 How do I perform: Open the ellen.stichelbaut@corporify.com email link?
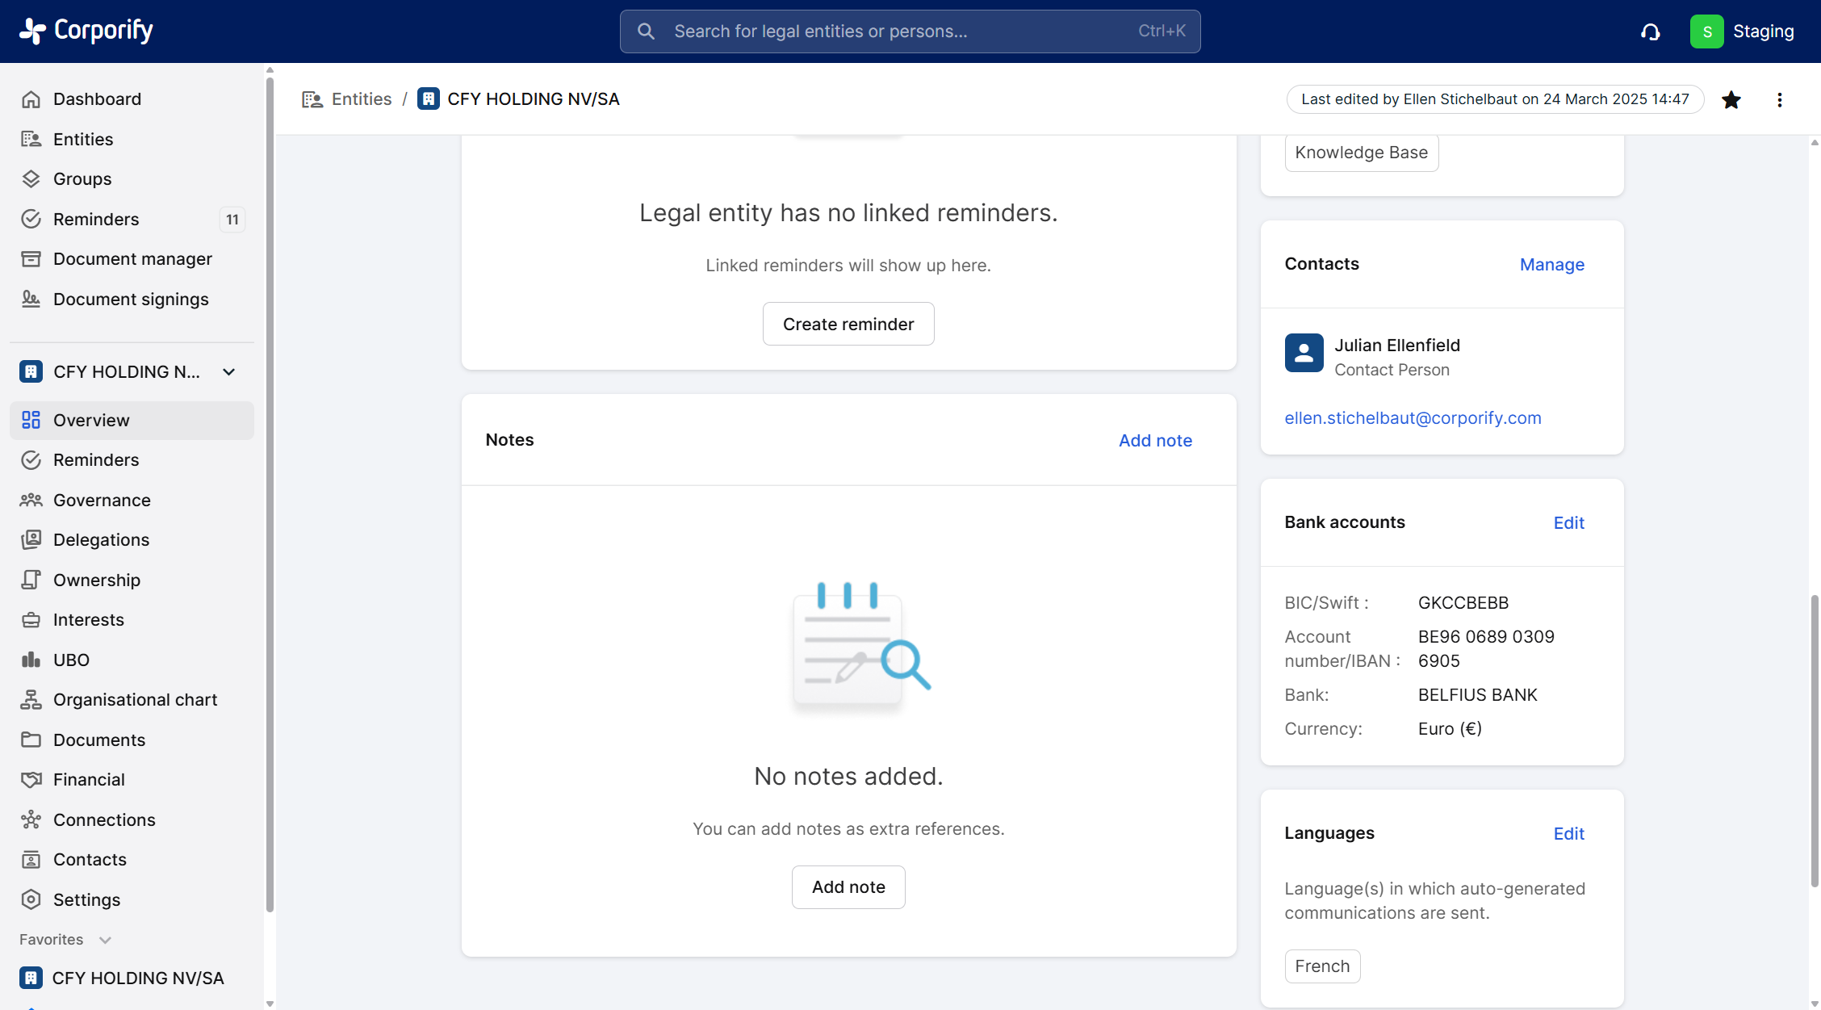pos(1413,417)
